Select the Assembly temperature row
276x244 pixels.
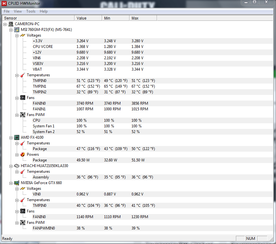[x=153, y=177]
